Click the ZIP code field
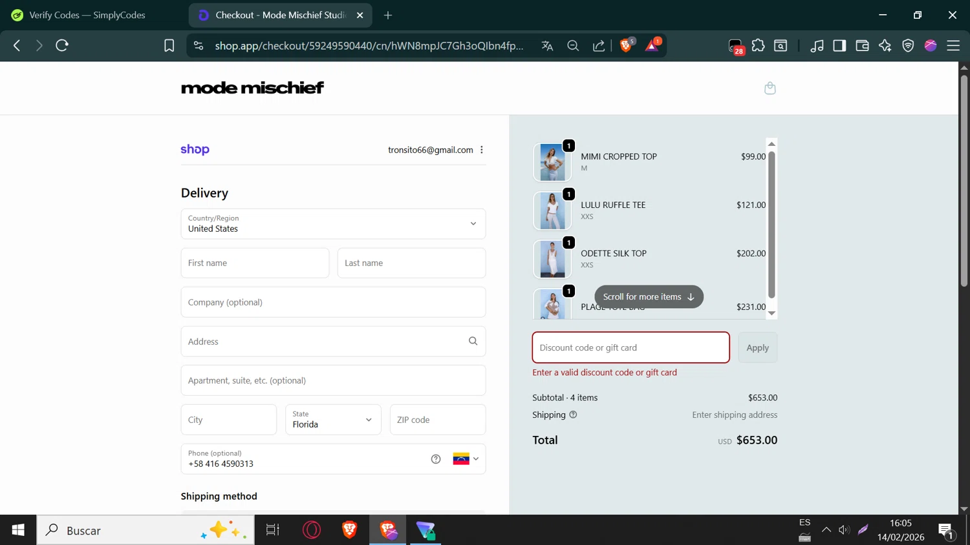 [x=438, y=420]
